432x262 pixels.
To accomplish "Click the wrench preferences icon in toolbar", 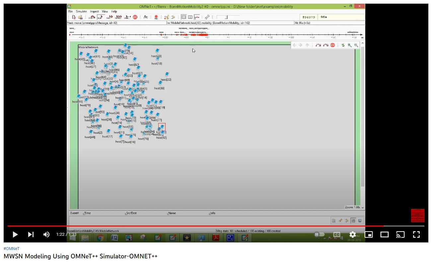I will pos(207,17).
